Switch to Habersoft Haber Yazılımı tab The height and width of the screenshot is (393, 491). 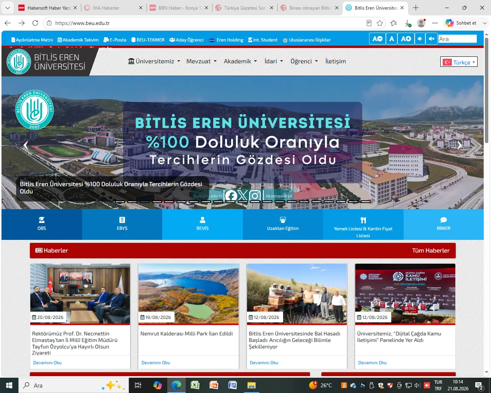tap(48, 8)
